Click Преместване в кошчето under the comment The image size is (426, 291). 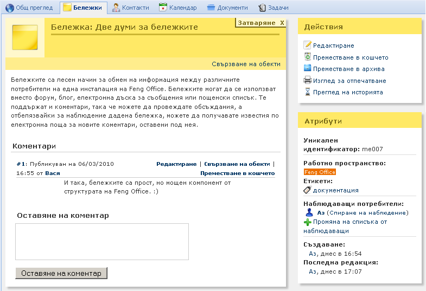[237, 173]
